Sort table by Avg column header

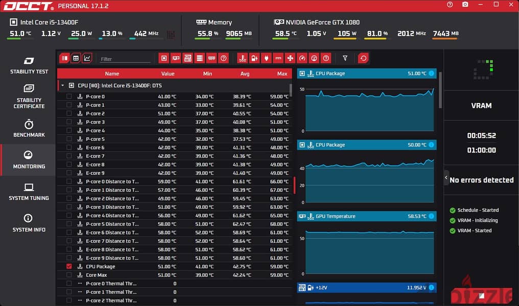coord(245,73)
